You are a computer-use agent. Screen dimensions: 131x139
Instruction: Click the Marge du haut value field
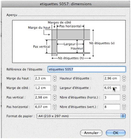coord(43,78)
